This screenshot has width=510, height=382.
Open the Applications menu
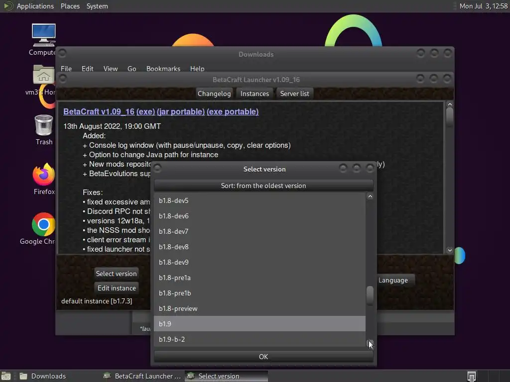(x=35, y=6)
